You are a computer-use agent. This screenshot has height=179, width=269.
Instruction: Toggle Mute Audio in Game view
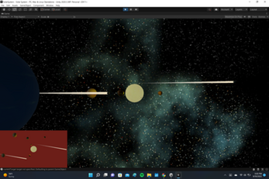click(245, 17)
